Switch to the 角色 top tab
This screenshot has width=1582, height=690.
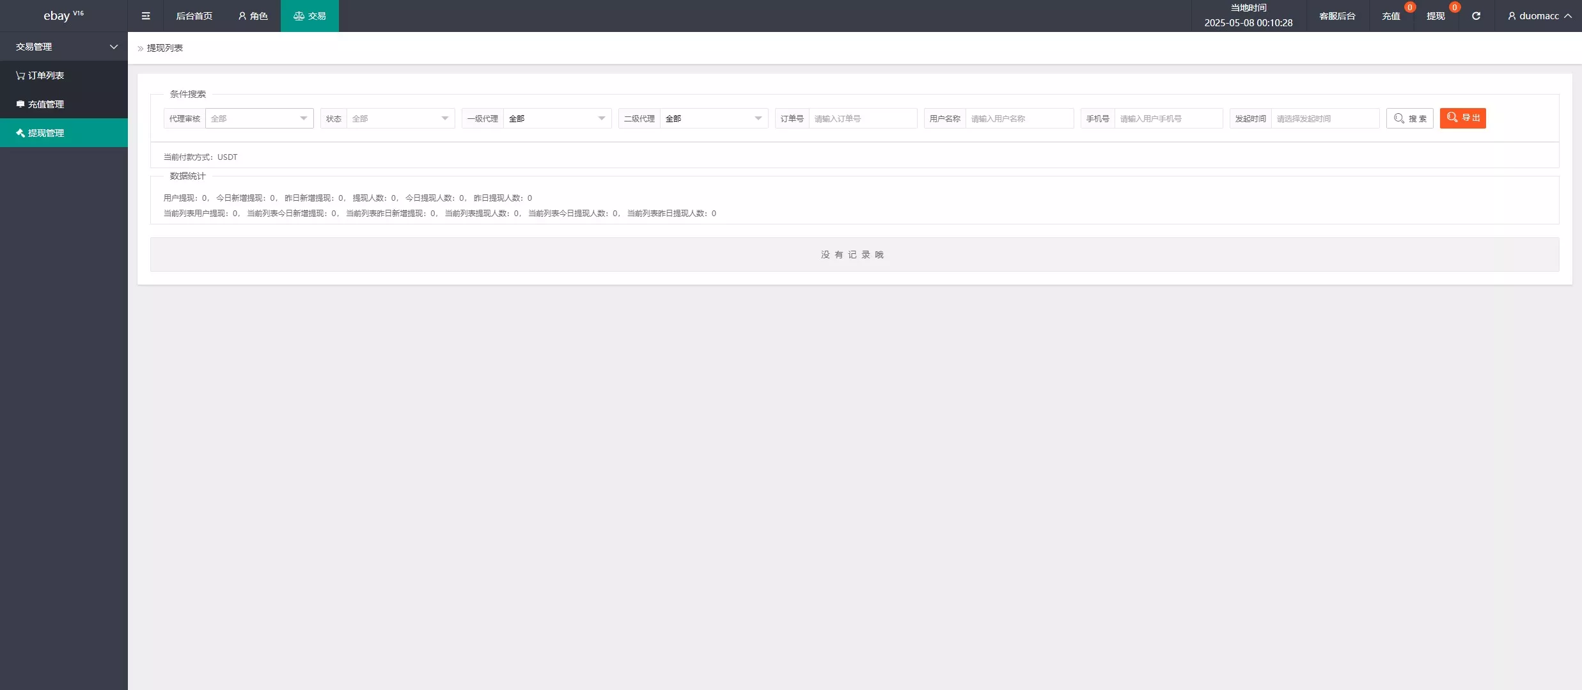point(253,16)
